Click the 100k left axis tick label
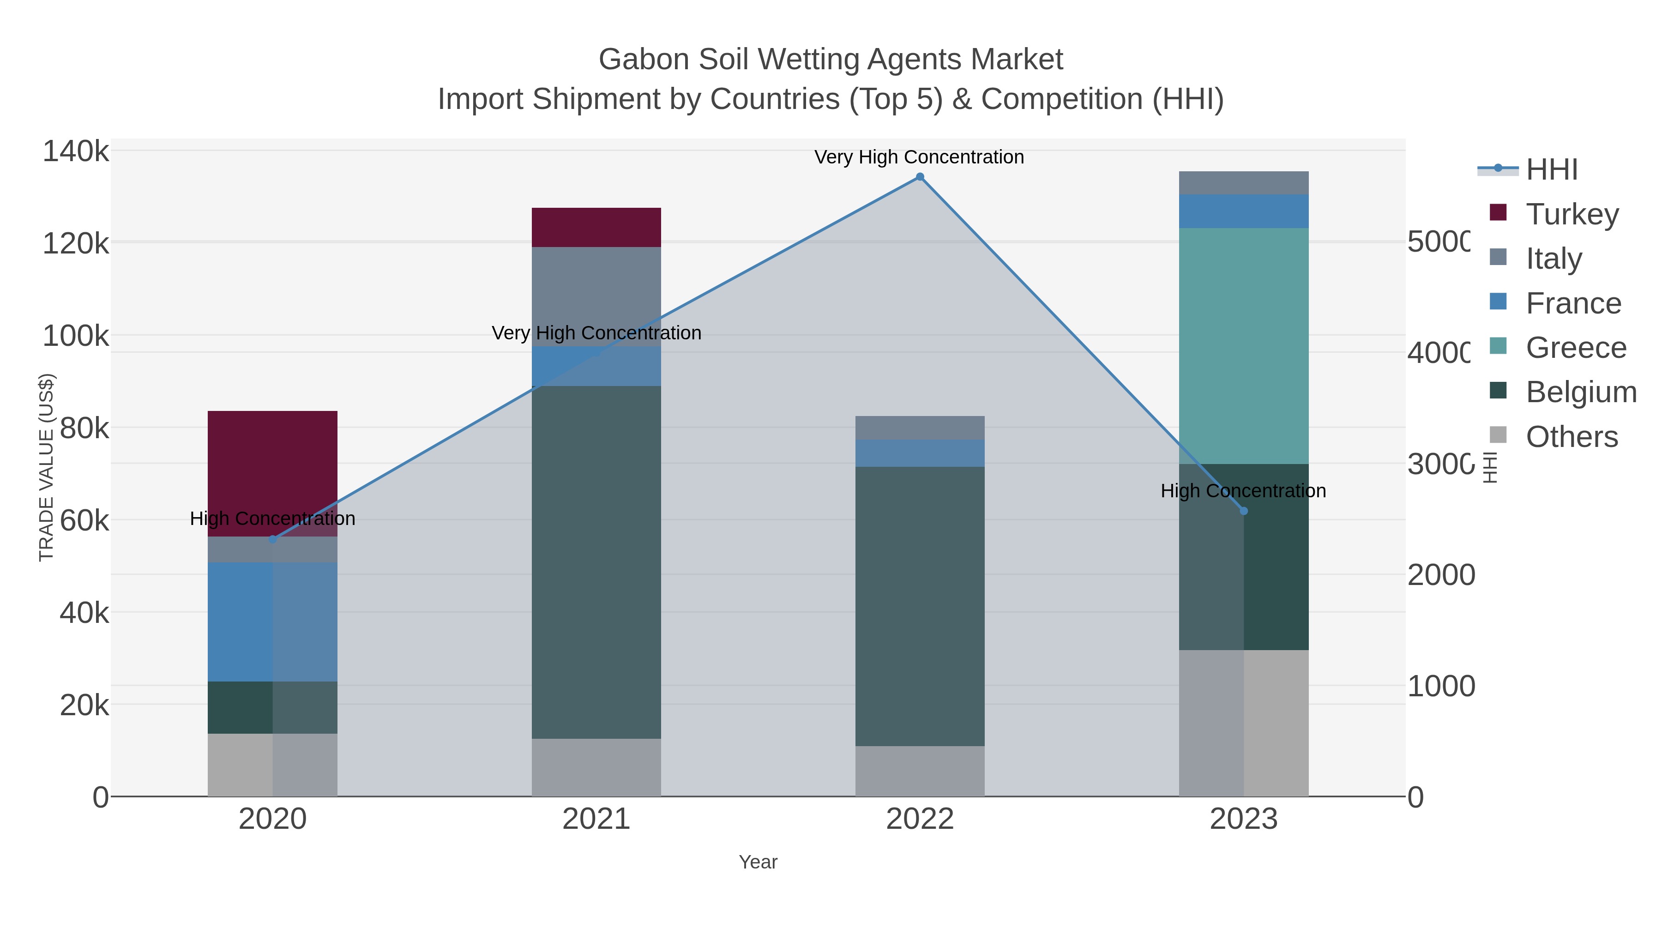Viewport: 1662px width, 935px height. pyautogui.click(x=76, y=336)
